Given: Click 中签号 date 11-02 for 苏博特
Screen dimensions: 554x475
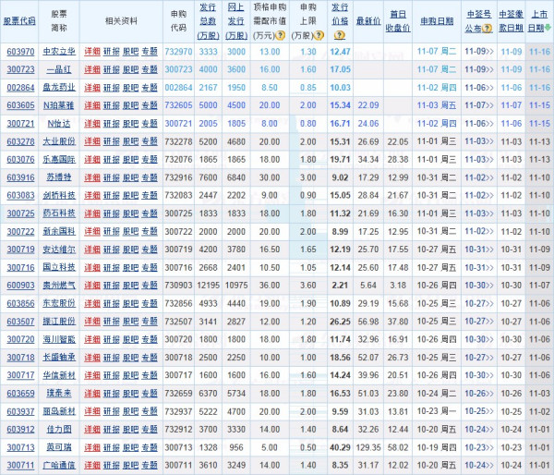Looking at the screenshot, I should pos(476,177).
